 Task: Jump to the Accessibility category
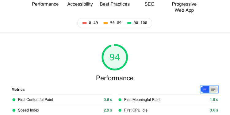click(80, 4)
